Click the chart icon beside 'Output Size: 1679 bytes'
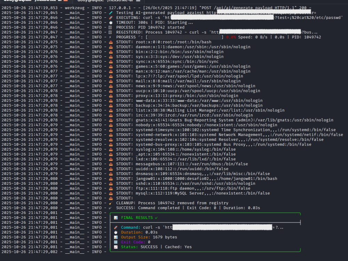 [116, 237]
